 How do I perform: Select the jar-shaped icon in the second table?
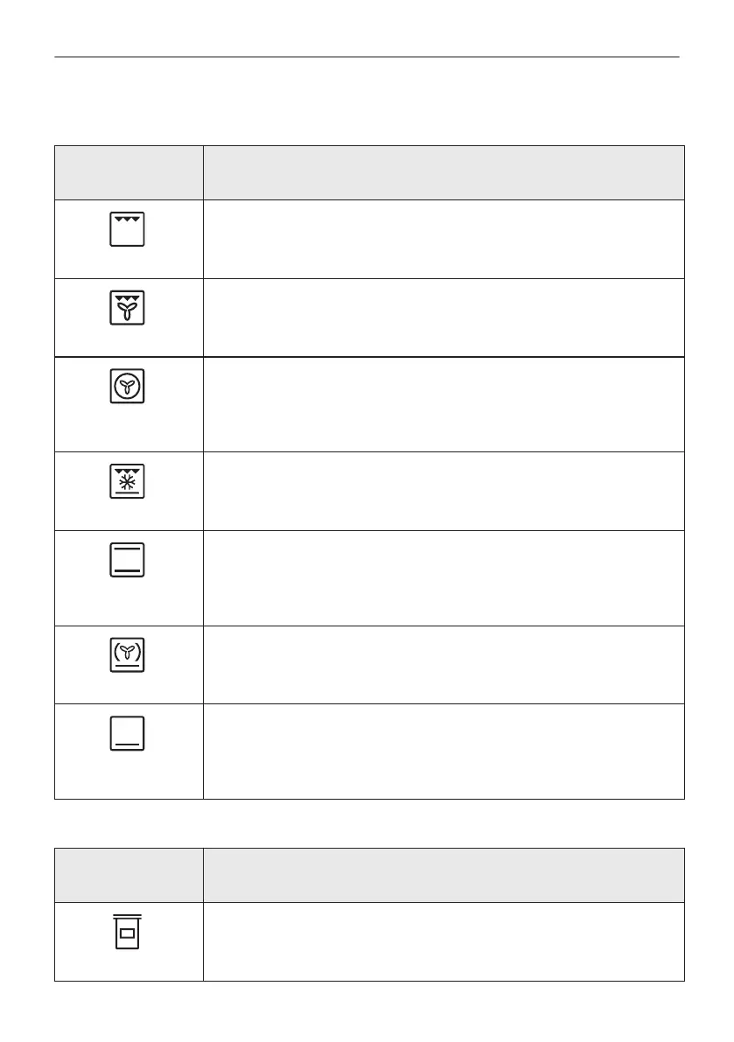coord(127,932)
